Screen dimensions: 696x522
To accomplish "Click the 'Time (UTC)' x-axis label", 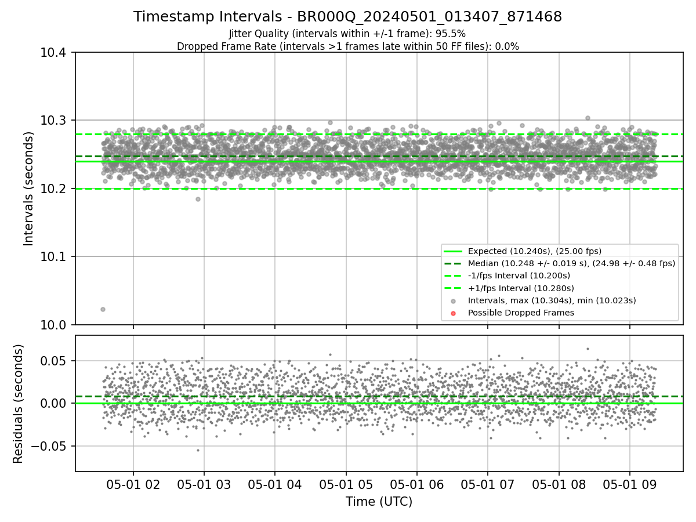I will 379,502.
